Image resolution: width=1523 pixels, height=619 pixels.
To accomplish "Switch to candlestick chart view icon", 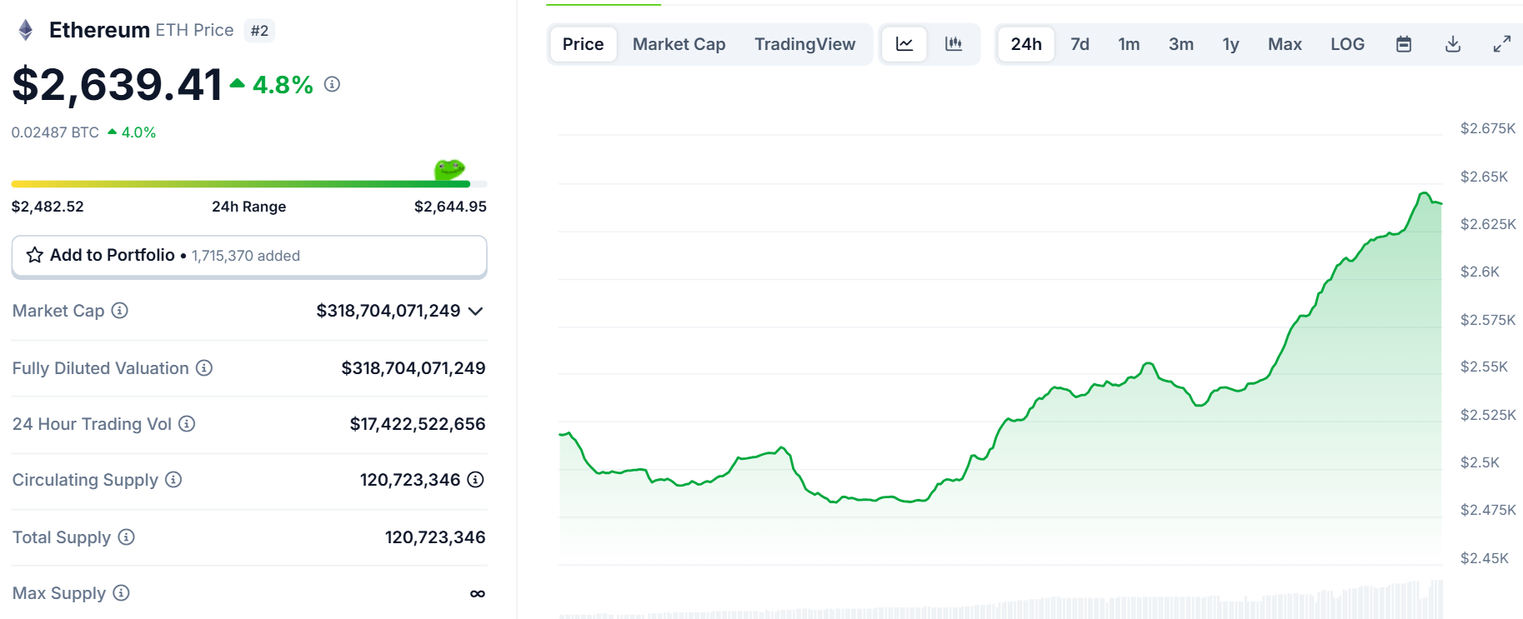I will pos(954,44).
